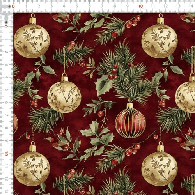The height and width of the screenshot is (195, 195).
Task: Click the number 1 on the left ruler
Action: tap(6, 39)
